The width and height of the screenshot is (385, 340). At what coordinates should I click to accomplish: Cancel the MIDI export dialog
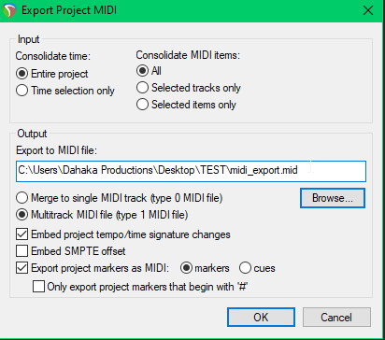coord(336,318)
